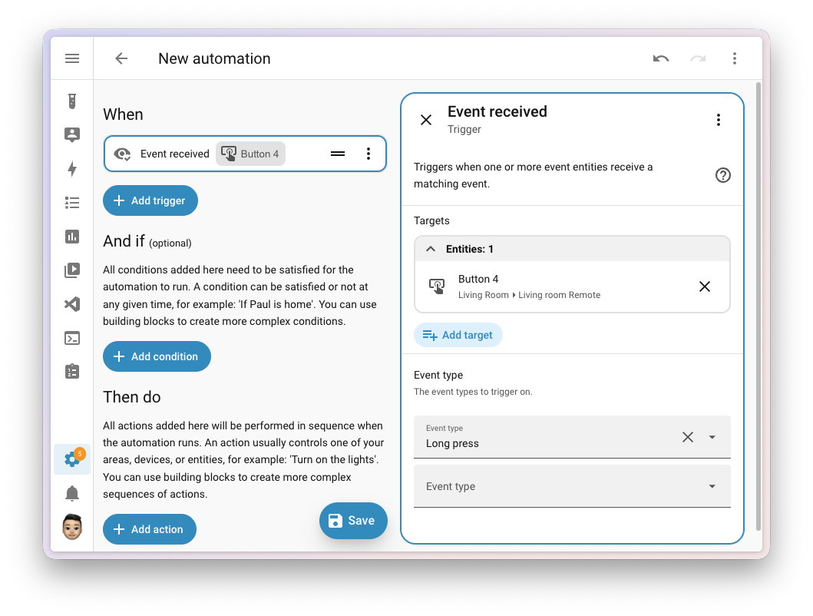The image size is (813, 616).
Task: Click the 'New automation' title
Action: point(214,58)
